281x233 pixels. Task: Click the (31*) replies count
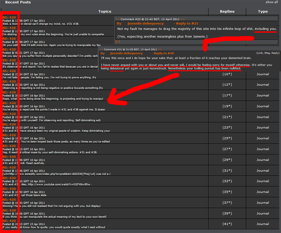227,170
